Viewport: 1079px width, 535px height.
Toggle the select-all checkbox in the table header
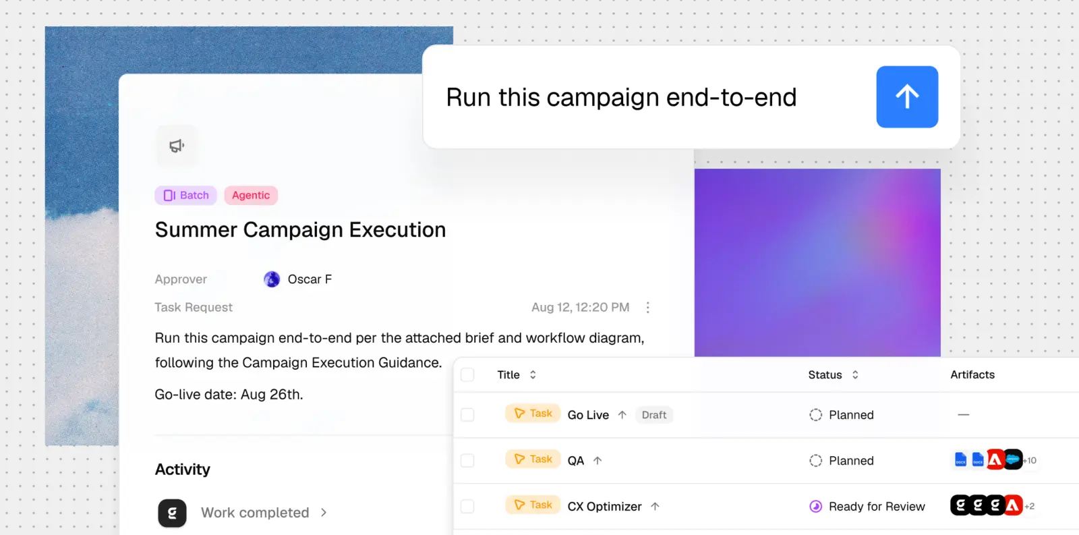pos(467,375)
